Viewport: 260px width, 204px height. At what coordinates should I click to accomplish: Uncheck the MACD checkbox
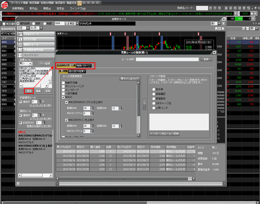click(x=63, y=97)
